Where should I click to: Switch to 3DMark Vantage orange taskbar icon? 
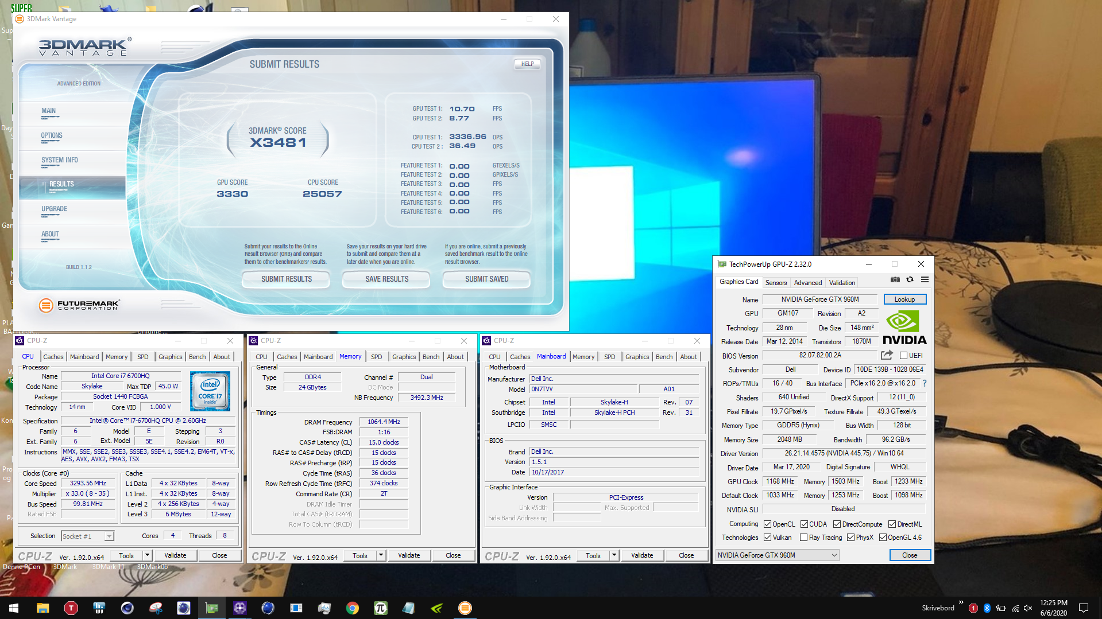465,608
